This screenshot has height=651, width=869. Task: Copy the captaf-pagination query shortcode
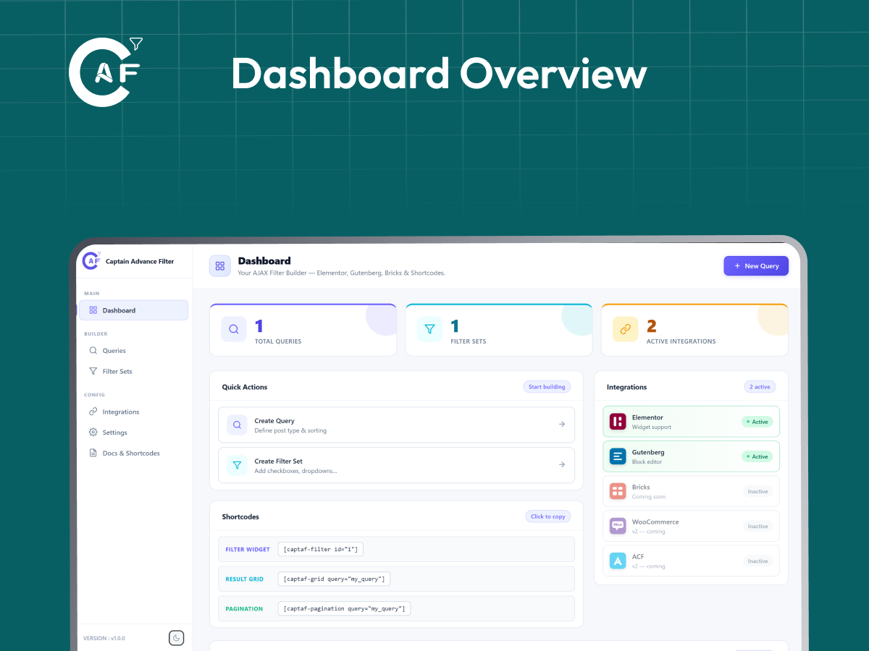(x=344, y=609)
